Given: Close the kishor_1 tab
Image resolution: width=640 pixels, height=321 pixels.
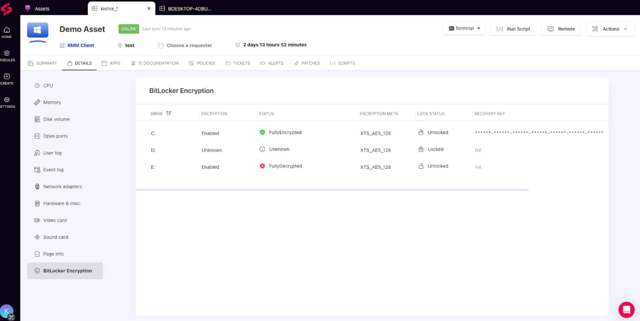Looking at the screenshot, I should coord(149,9).
